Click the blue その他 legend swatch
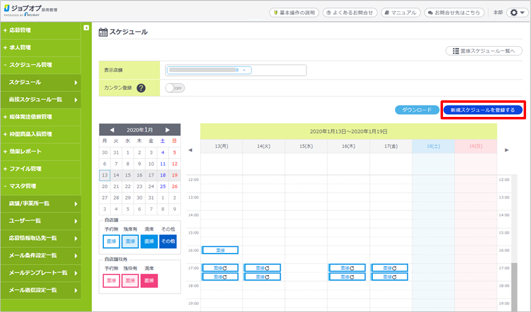The width and height of the screenshot is (531, 312). [167, 242]
